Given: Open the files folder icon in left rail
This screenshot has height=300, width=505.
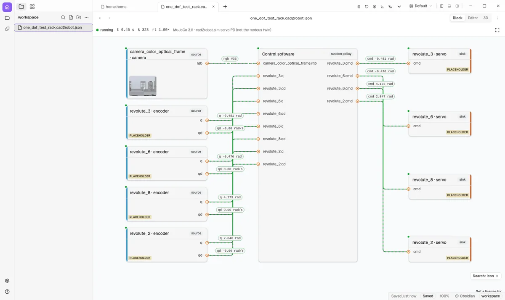Looking at the screenshot, I should tap(7, 18).
